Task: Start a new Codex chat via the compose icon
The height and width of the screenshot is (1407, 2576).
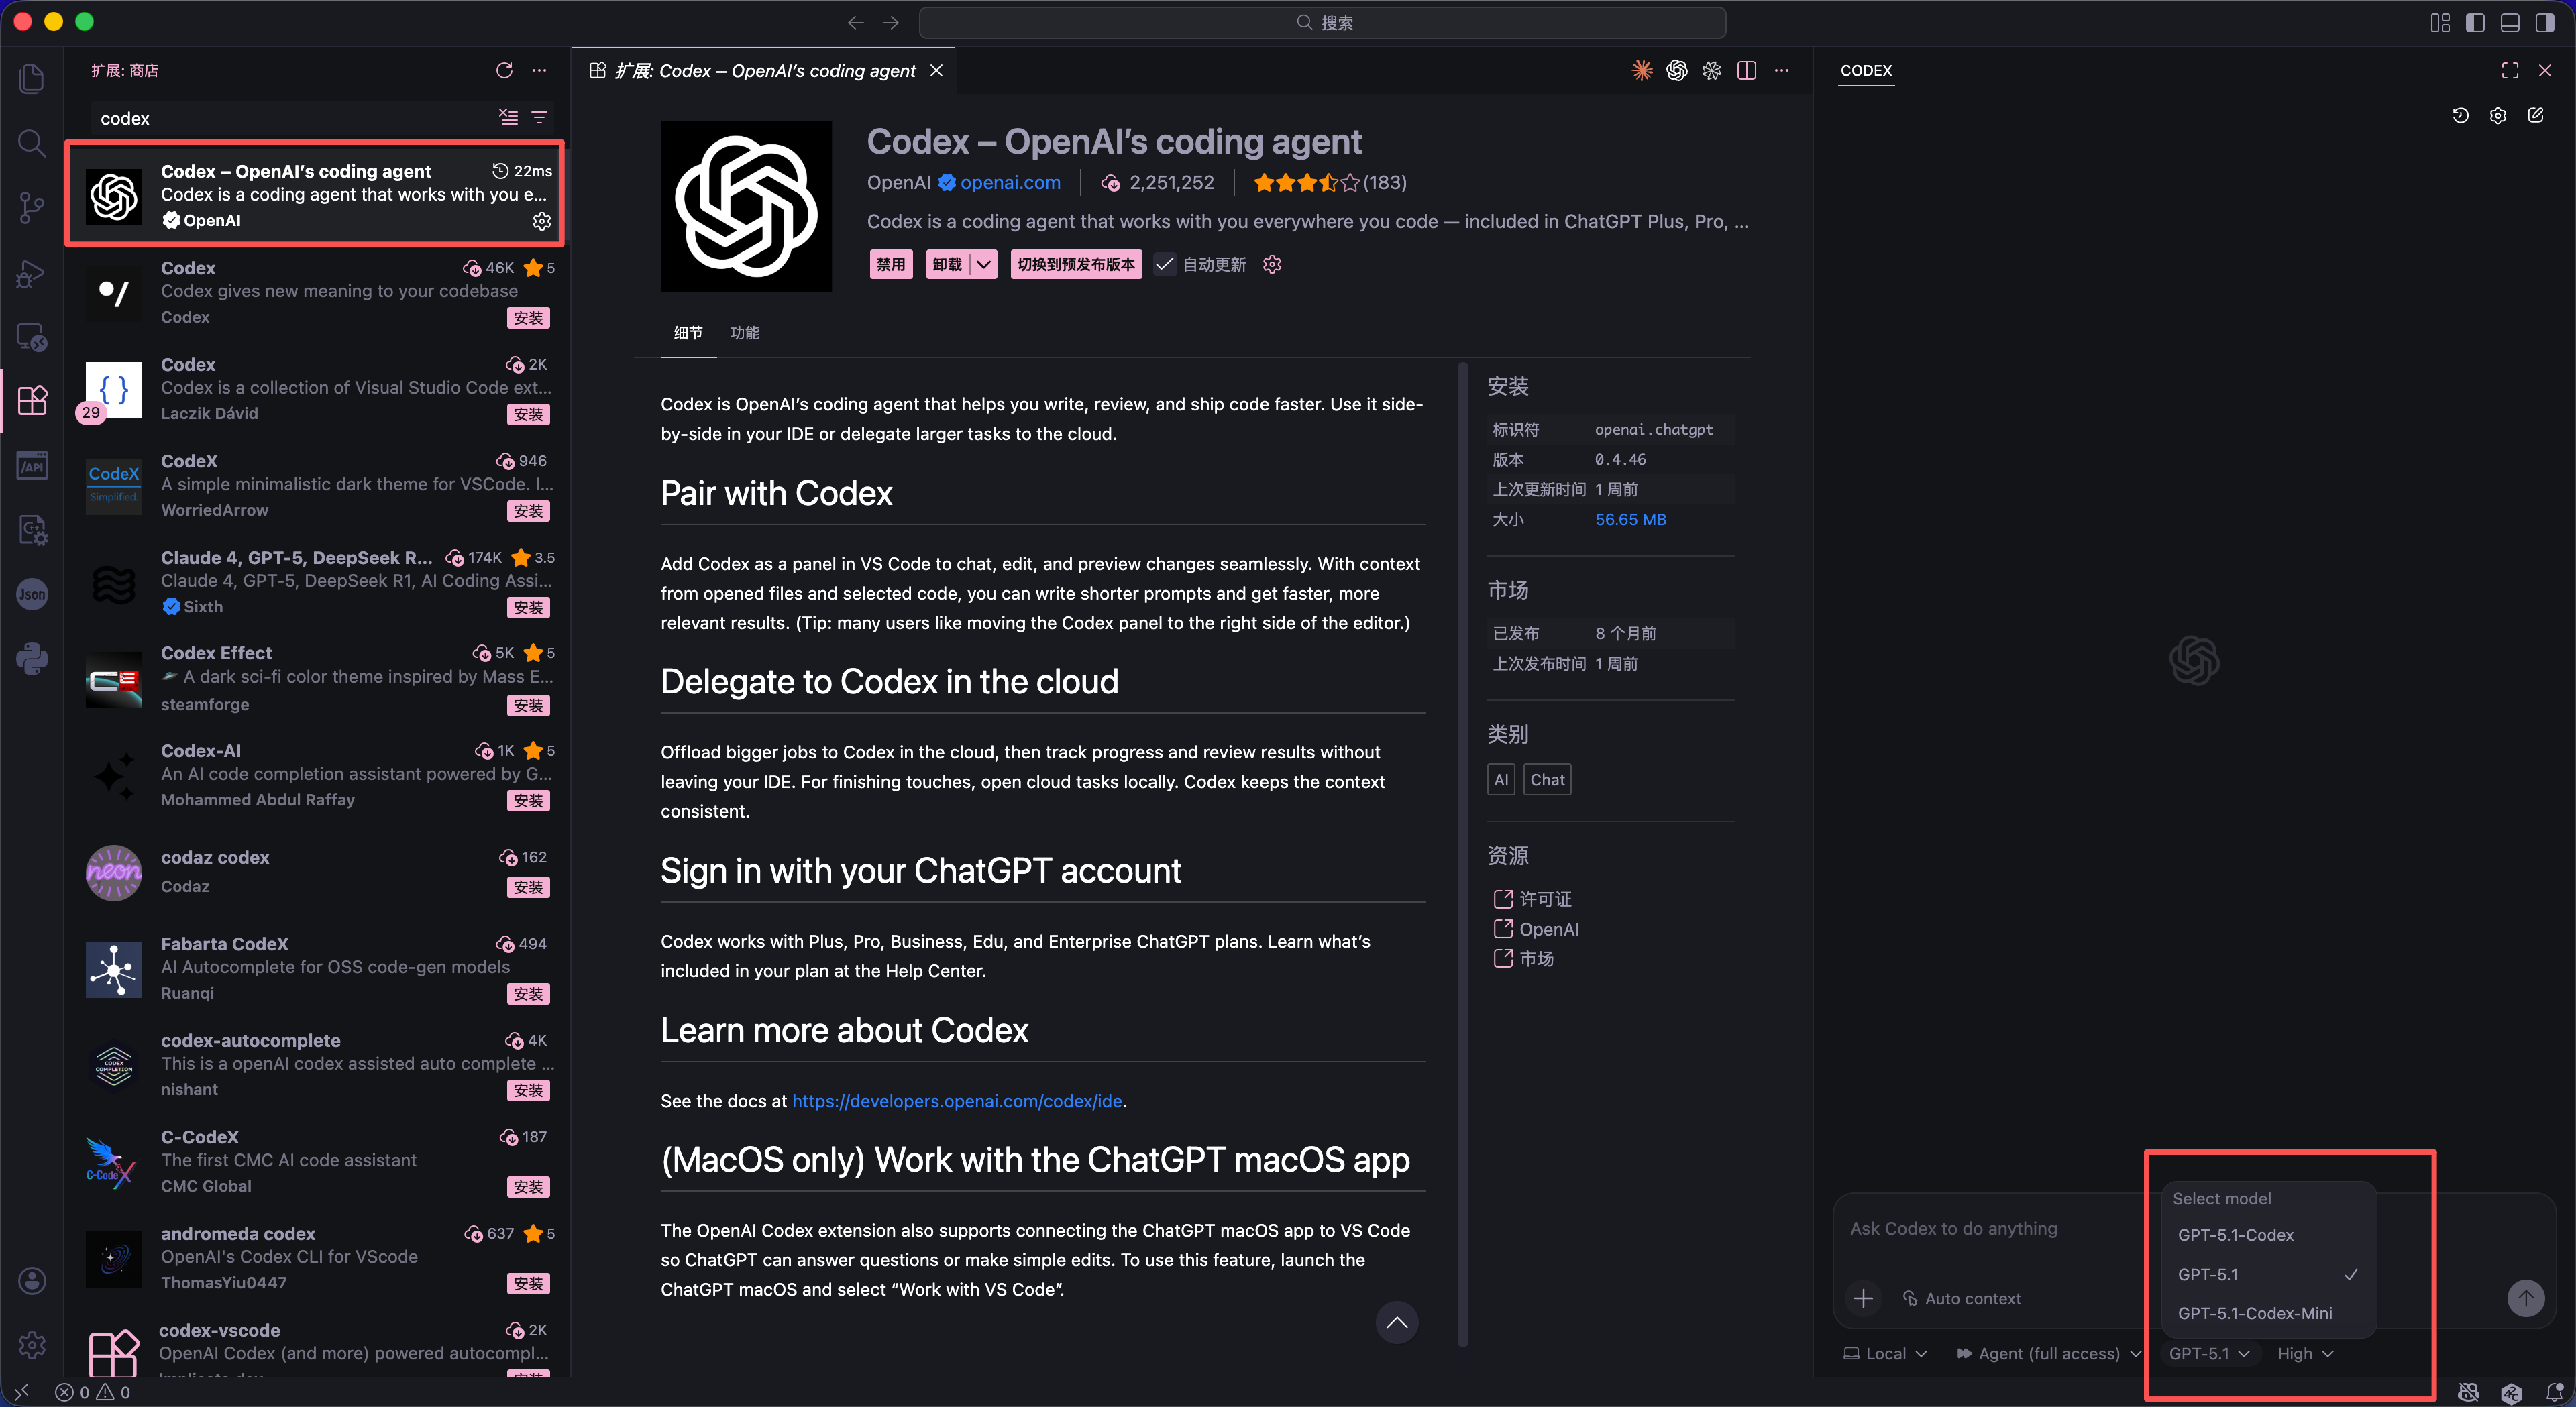Action: point(2537,115)
